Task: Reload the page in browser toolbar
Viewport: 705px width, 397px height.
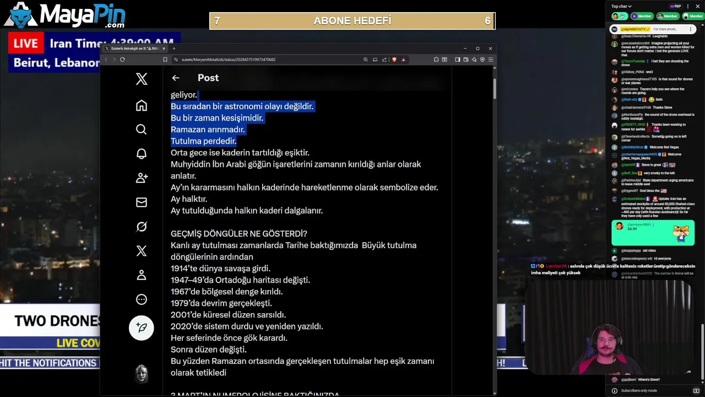Action: tap(122, 60)
